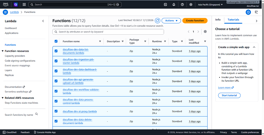This screenshot has width=264, height=135.
Task: Focus the functions attribute search field
Action: 108,32
